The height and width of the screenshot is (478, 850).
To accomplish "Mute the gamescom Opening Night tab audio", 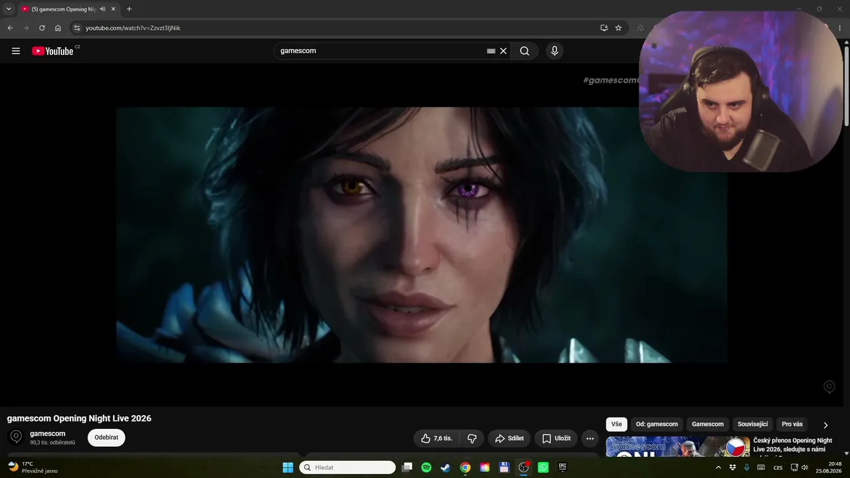I will click(x=103, y=9).
